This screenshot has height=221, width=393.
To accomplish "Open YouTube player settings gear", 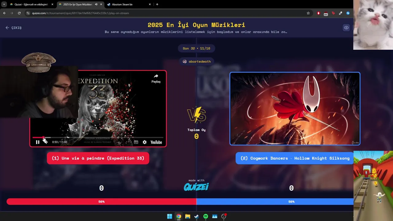I will pyautogui.click(x=145, y=142).
